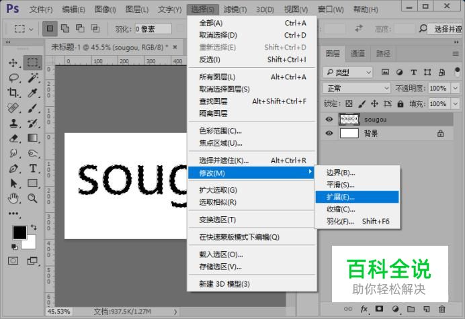Add layer mask icon
This screenshot has width=465, height=319.
pyautogui.click(x=379, y=309)
